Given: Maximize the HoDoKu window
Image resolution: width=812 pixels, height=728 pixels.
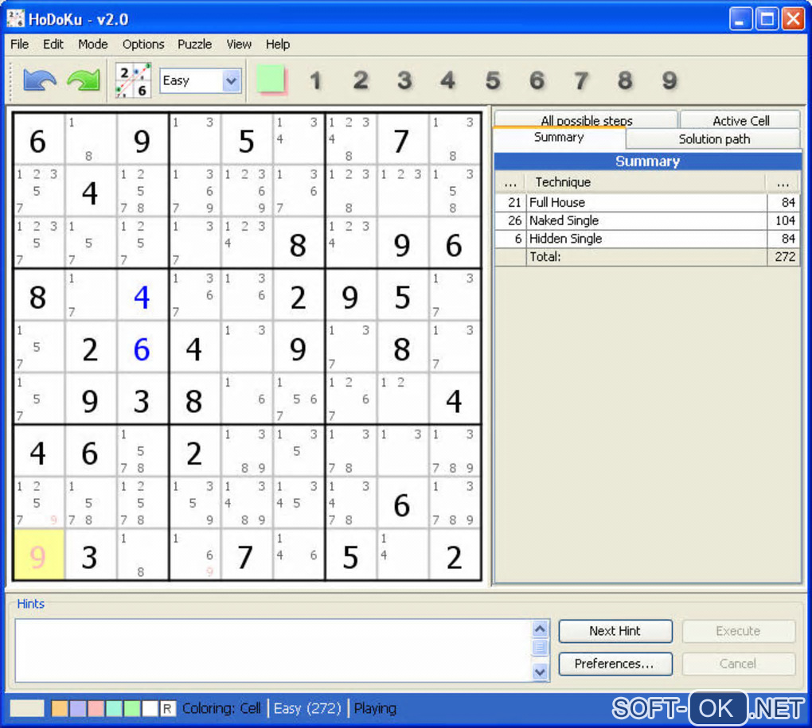Looking at the screenshot, I should tap(767, 19).
